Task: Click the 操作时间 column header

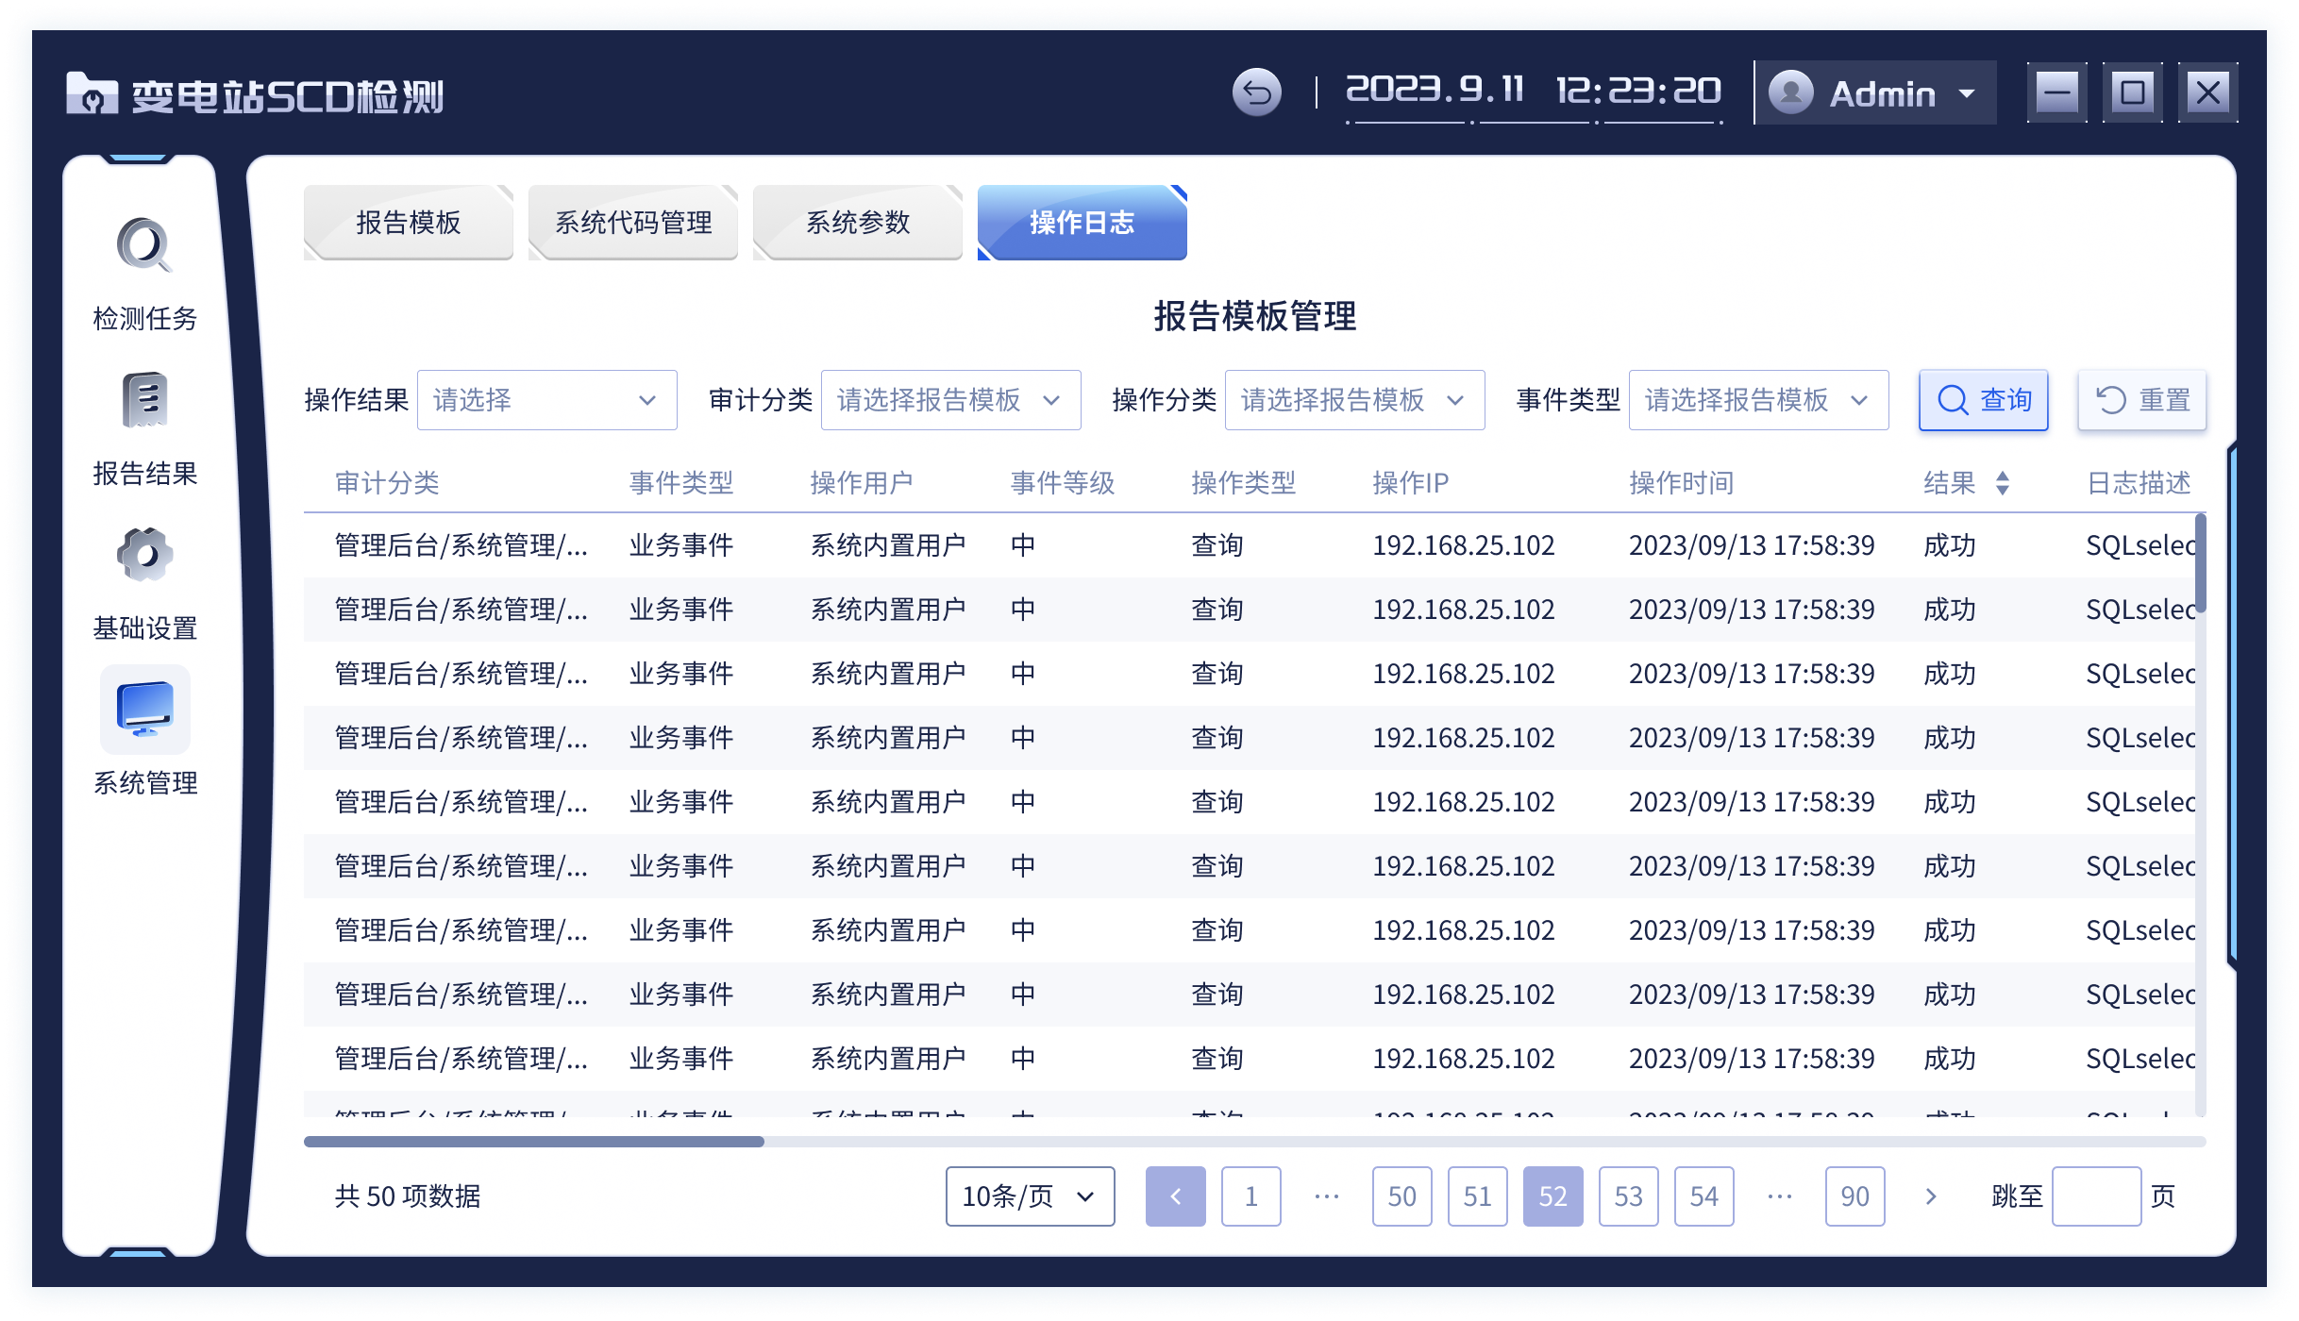Action: coord(1682,483)
